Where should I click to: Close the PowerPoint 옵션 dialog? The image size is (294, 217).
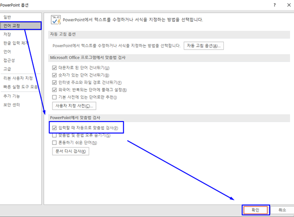289,5
